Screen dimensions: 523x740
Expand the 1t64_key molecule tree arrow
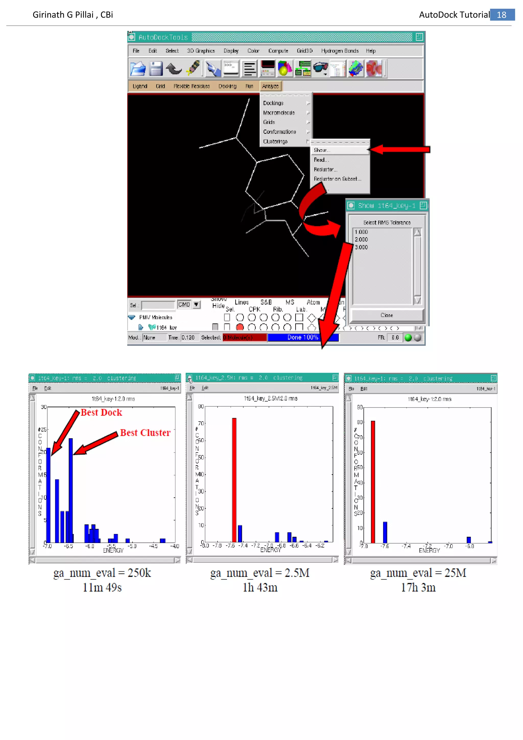click(x=140, y=328)
